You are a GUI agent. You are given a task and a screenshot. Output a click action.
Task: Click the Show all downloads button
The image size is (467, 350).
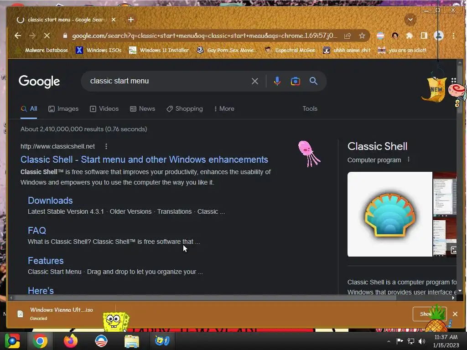pos(430,314)
